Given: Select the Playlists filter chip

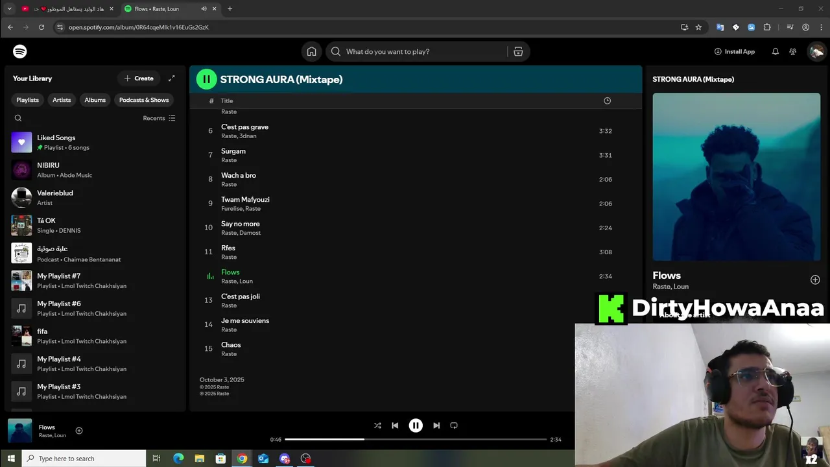Looking at the screenshot, I should click(x=27, y=100).
